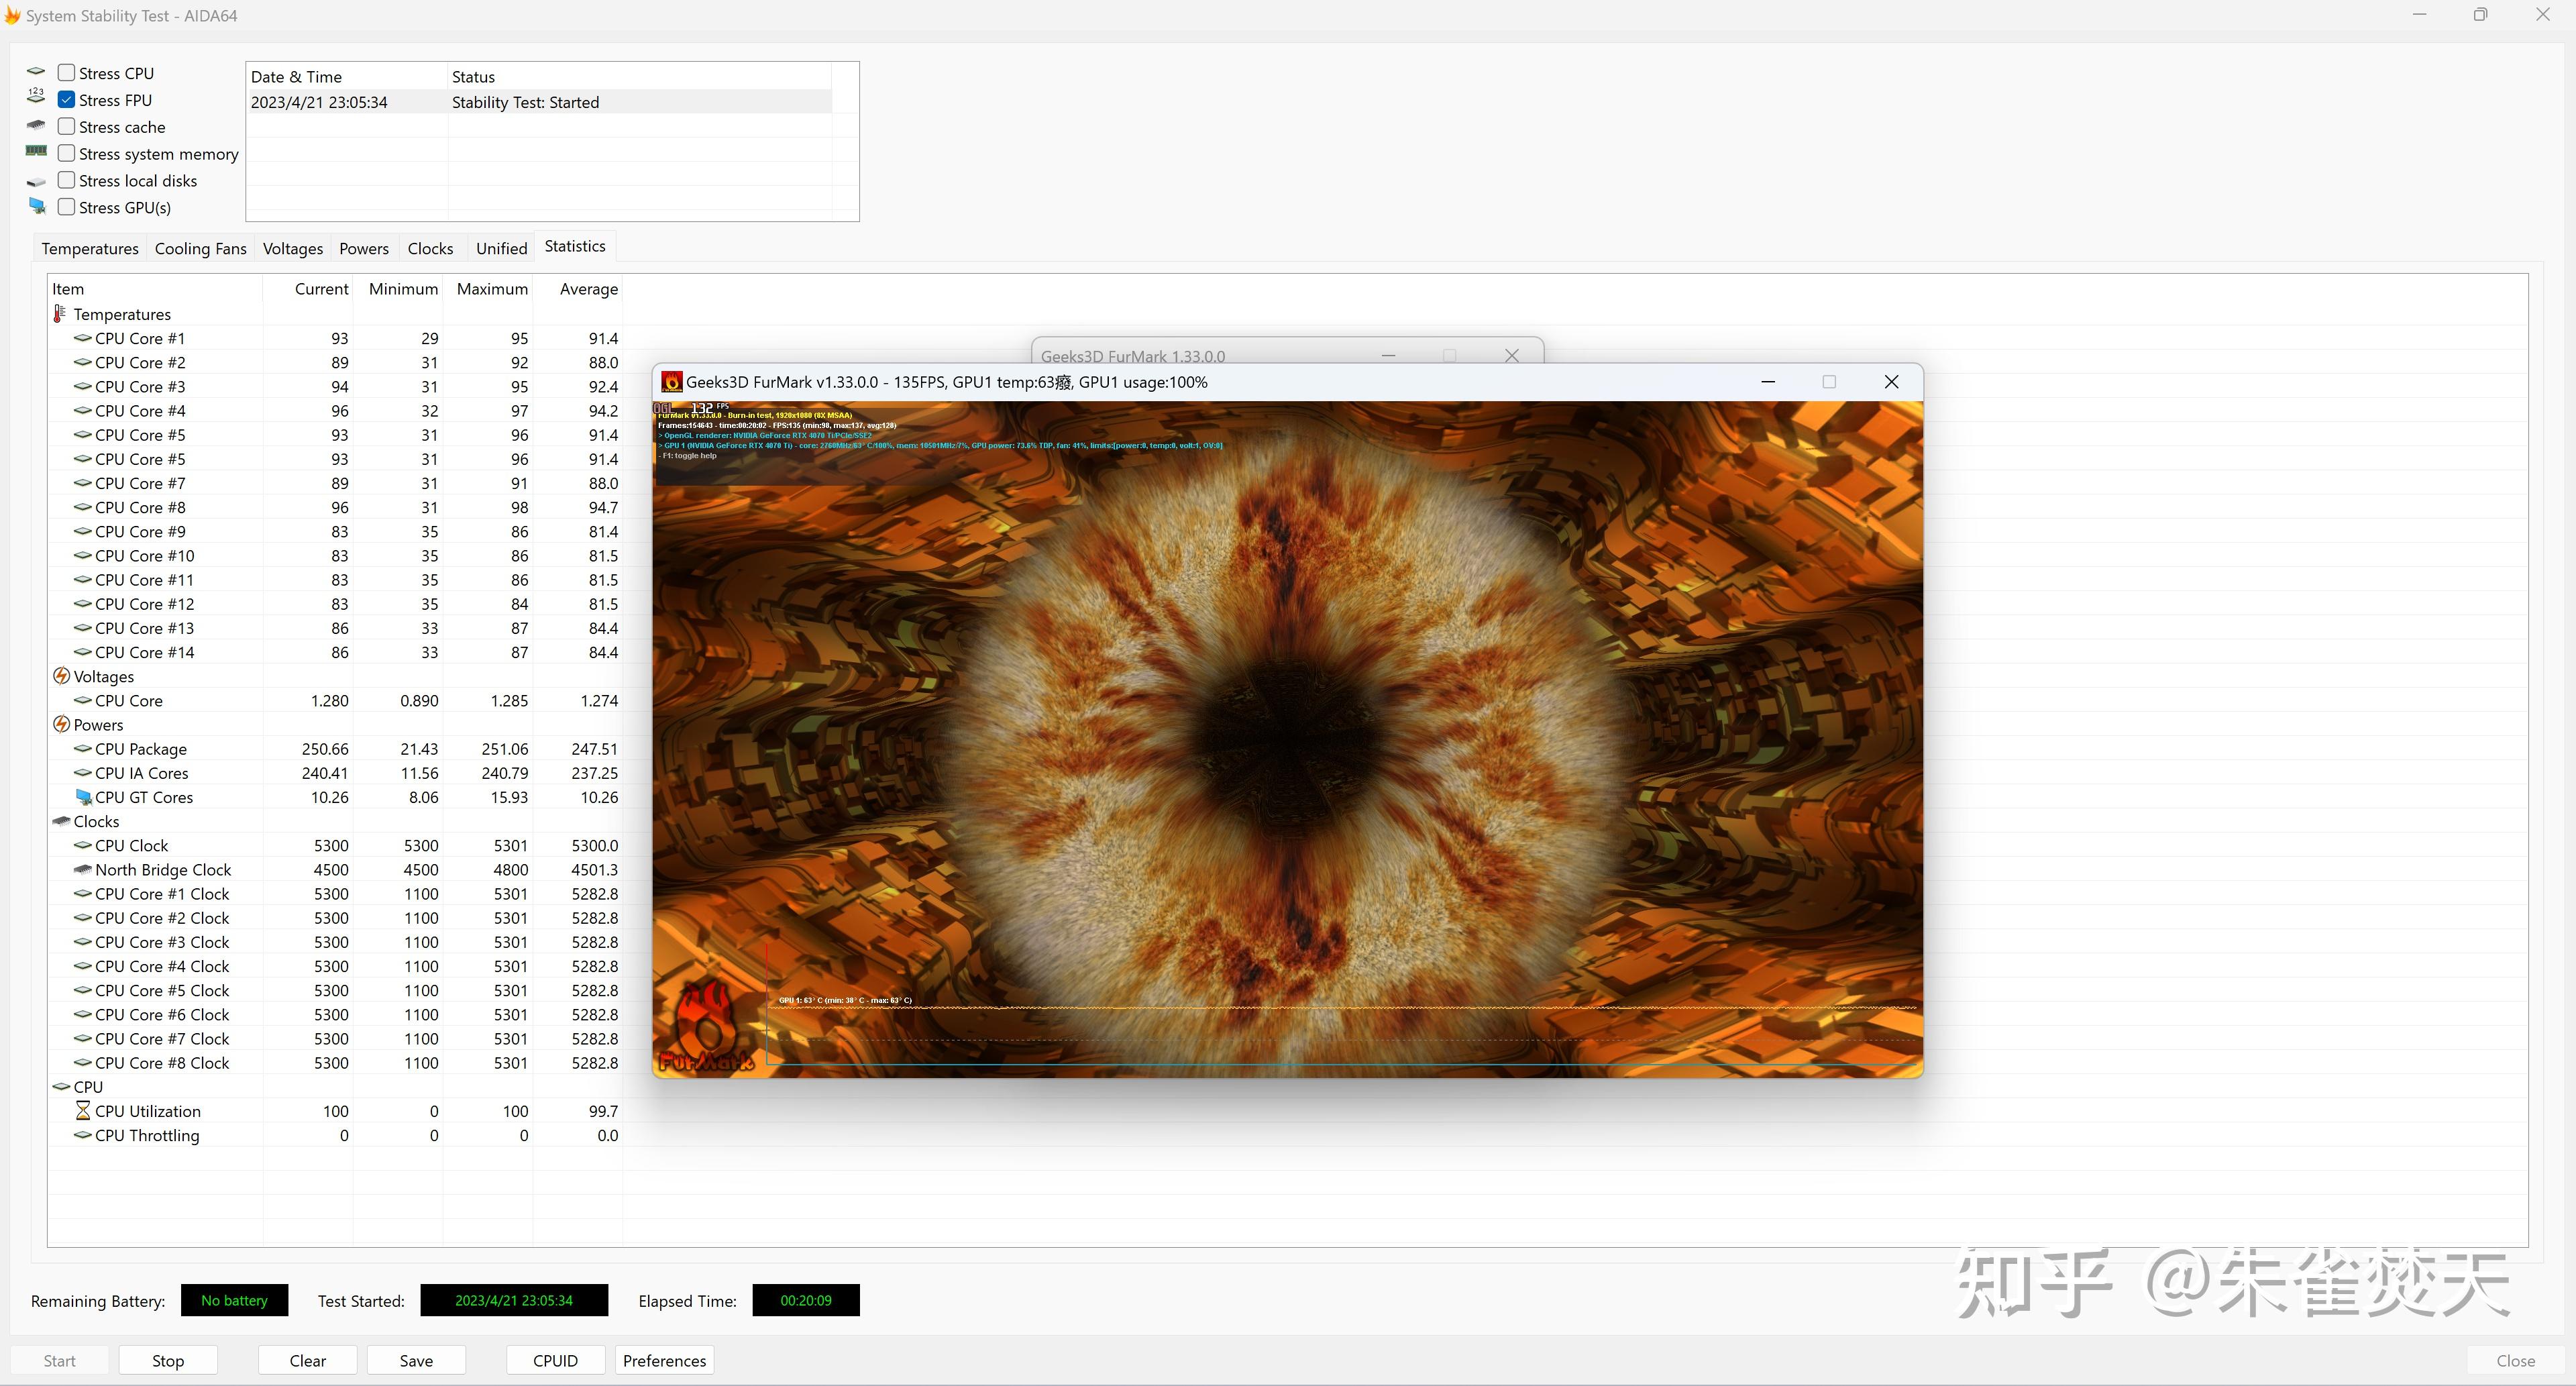The image size is (2576, 1386).
Task: Click the CPU Core #1 temperature icon
Action: click(83, 338)
